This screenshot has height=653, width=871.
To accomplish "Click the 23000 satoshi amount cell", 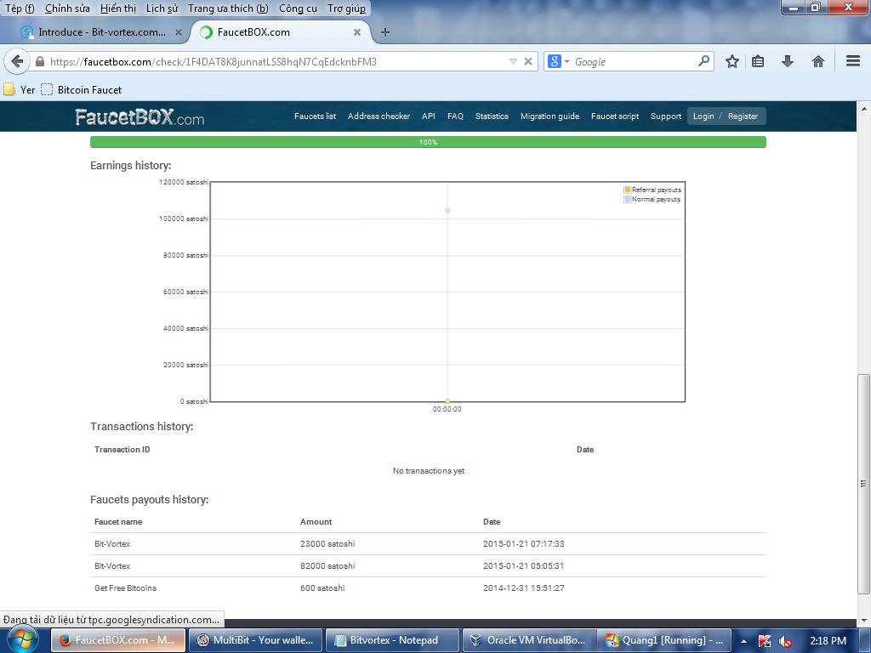I will click(327, 543).
